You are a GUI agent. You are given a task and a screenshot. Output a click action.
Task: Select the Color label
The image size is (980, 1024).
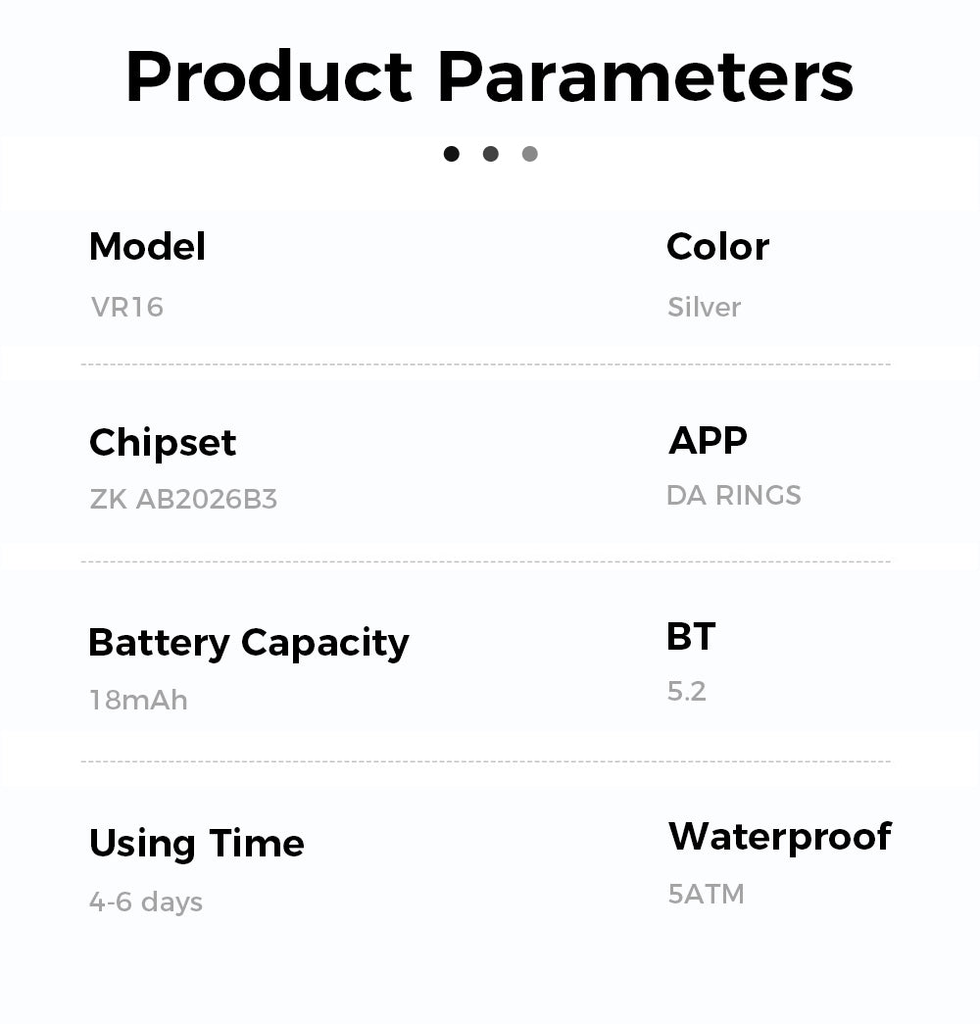[x=717, y=247]
